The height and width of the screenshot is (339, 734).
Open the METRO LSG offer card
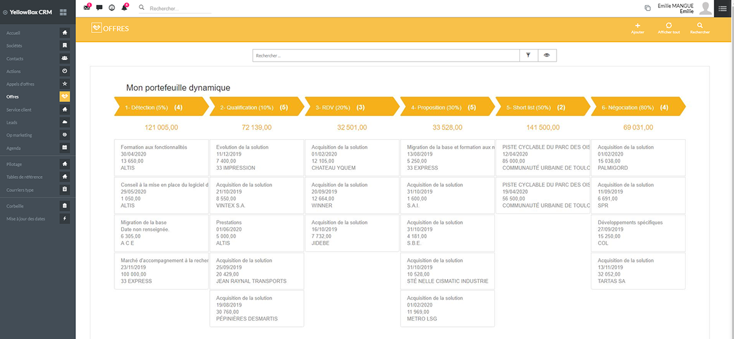pyautogui.click(x=448, y=308)
